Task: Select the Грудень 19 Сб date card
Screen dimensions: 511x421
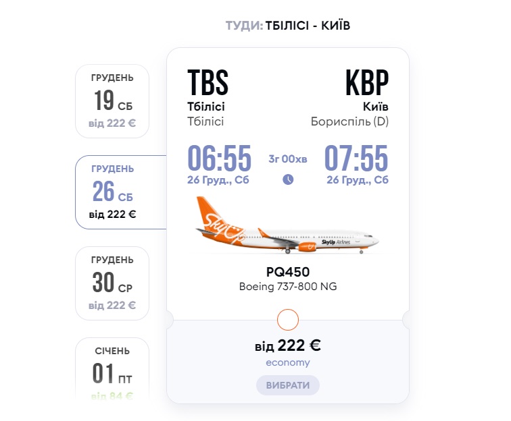Action: point(112,101)
